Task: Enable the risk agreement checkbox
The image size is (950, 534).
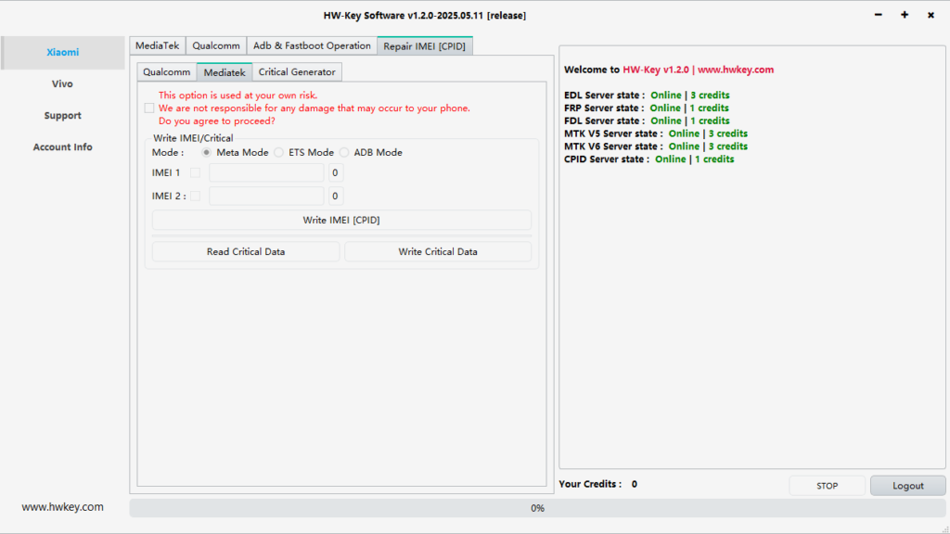Action: (x=149, y=108)
